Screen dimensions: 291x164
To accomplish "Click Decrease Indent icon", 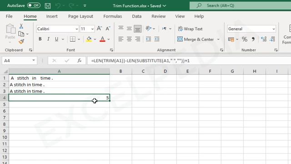I will 148,39.
